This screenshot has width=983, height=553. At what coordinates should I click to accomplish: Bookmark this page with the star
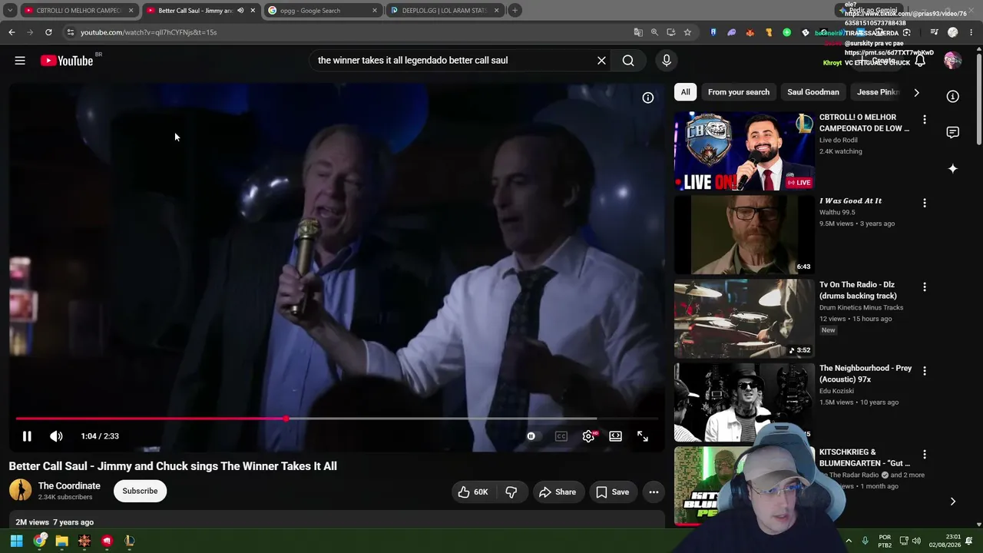(687, 32)
